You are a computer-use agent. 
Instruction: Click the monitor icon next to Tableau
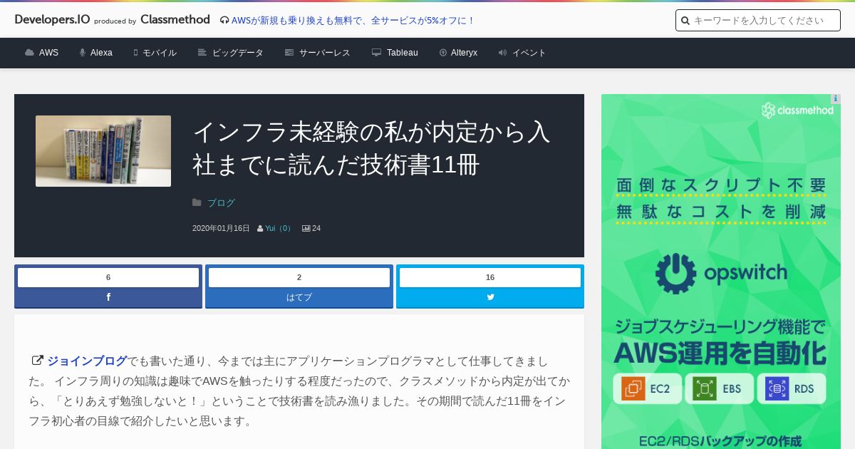pyautogui.click(x=377, y=53)
